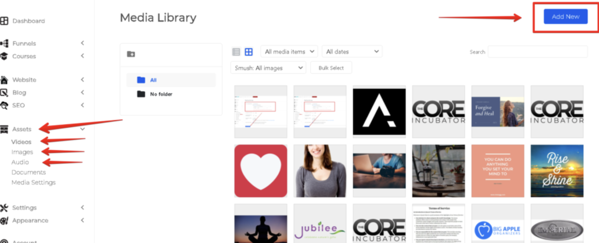Click the Appearance palette icon

coord(4,220)
